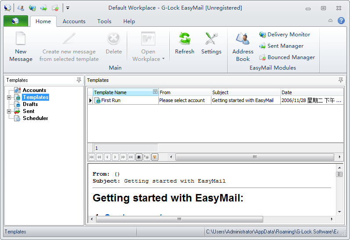Go to next record in navigator
The width and height of the screenshot is (350, 240).
tap(115, 157)
